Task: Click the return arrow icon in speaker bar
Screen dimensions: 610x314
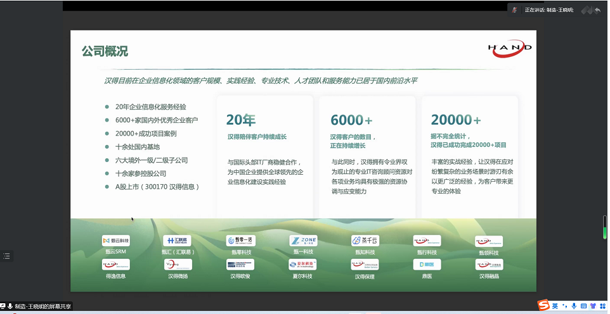Action: 597,10
